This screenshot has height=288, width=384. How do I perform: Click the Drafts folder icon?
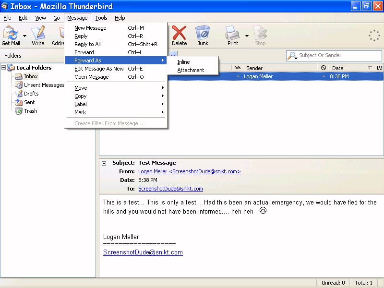pos(19,94)
